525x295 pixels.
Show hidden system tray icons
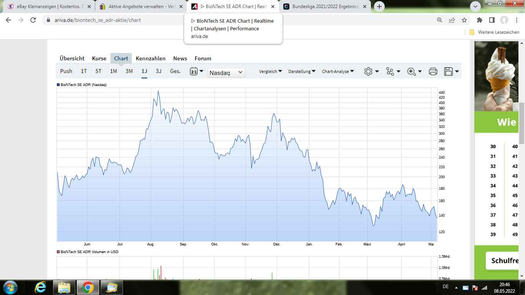tap(456, 287)
